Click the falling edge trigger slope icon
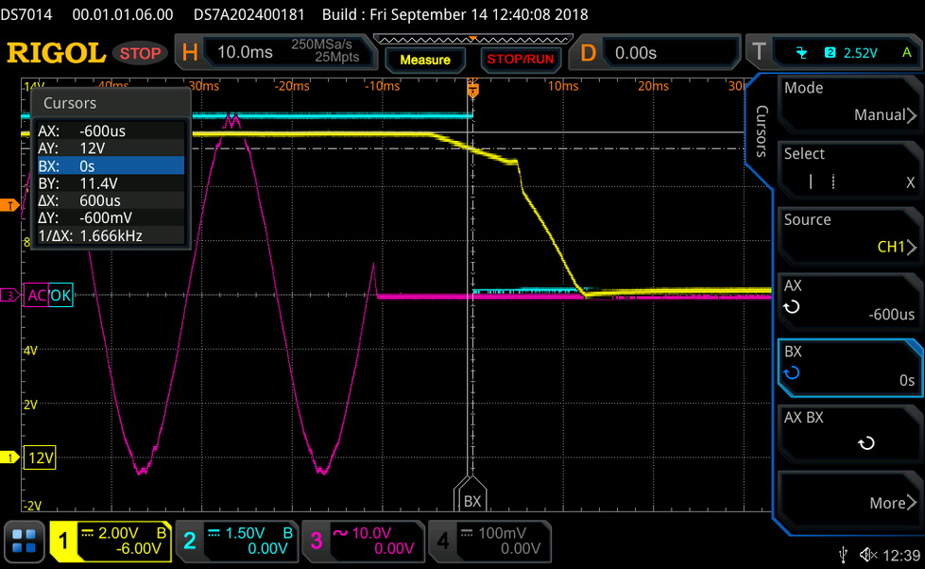The height and width of the screenshot is (569, 925). [x=801, y=53]
